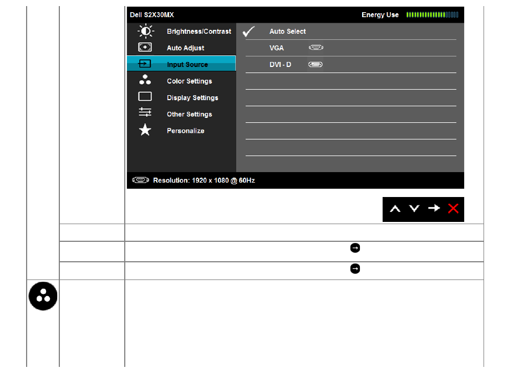This screenshot has height=373, width=529.
Task: Click the Auto Adjust icon
Action: coord(145,47)
